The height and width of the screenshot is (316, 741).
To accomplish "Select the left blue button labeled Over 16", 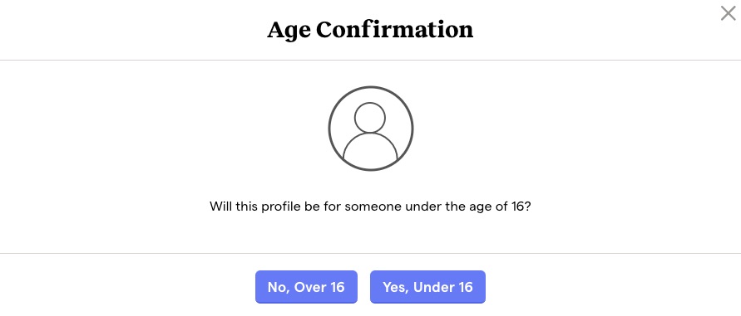I will click(306, 287).
